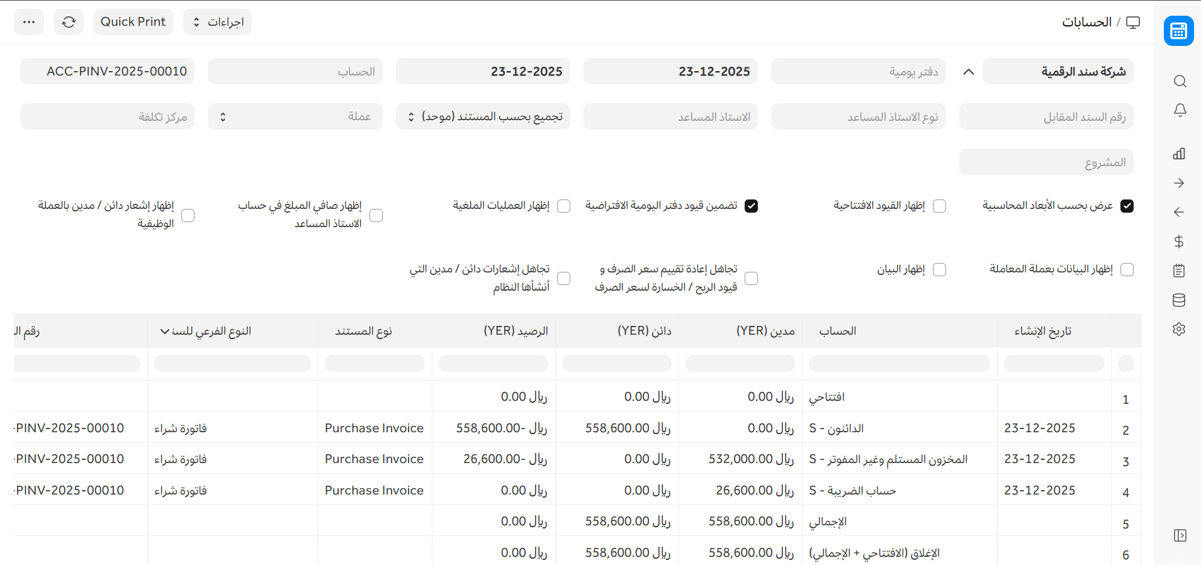The height and width of the screenshot is (565, 1201).
Task: Toggle the sidebar panel collapse icon
Action: pos(1180,535)
